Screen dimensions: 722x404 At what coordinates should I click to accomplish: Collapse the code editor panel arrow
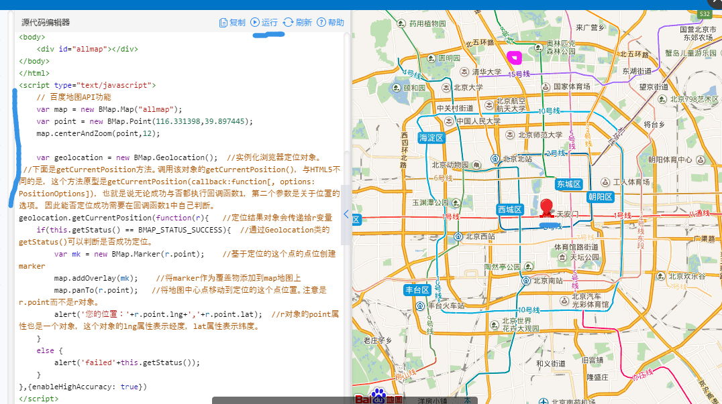pos(346,214)
